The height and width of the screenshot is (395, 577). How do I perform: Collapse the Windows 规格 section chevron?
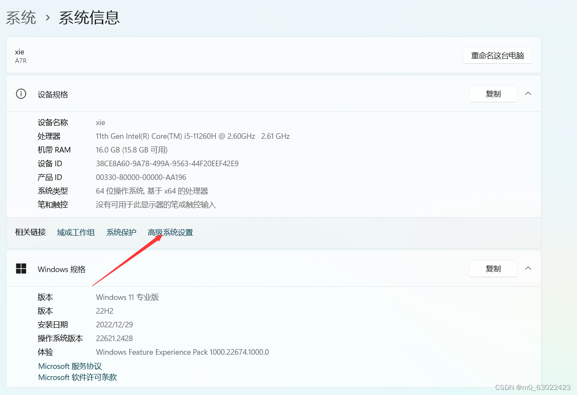528,269
